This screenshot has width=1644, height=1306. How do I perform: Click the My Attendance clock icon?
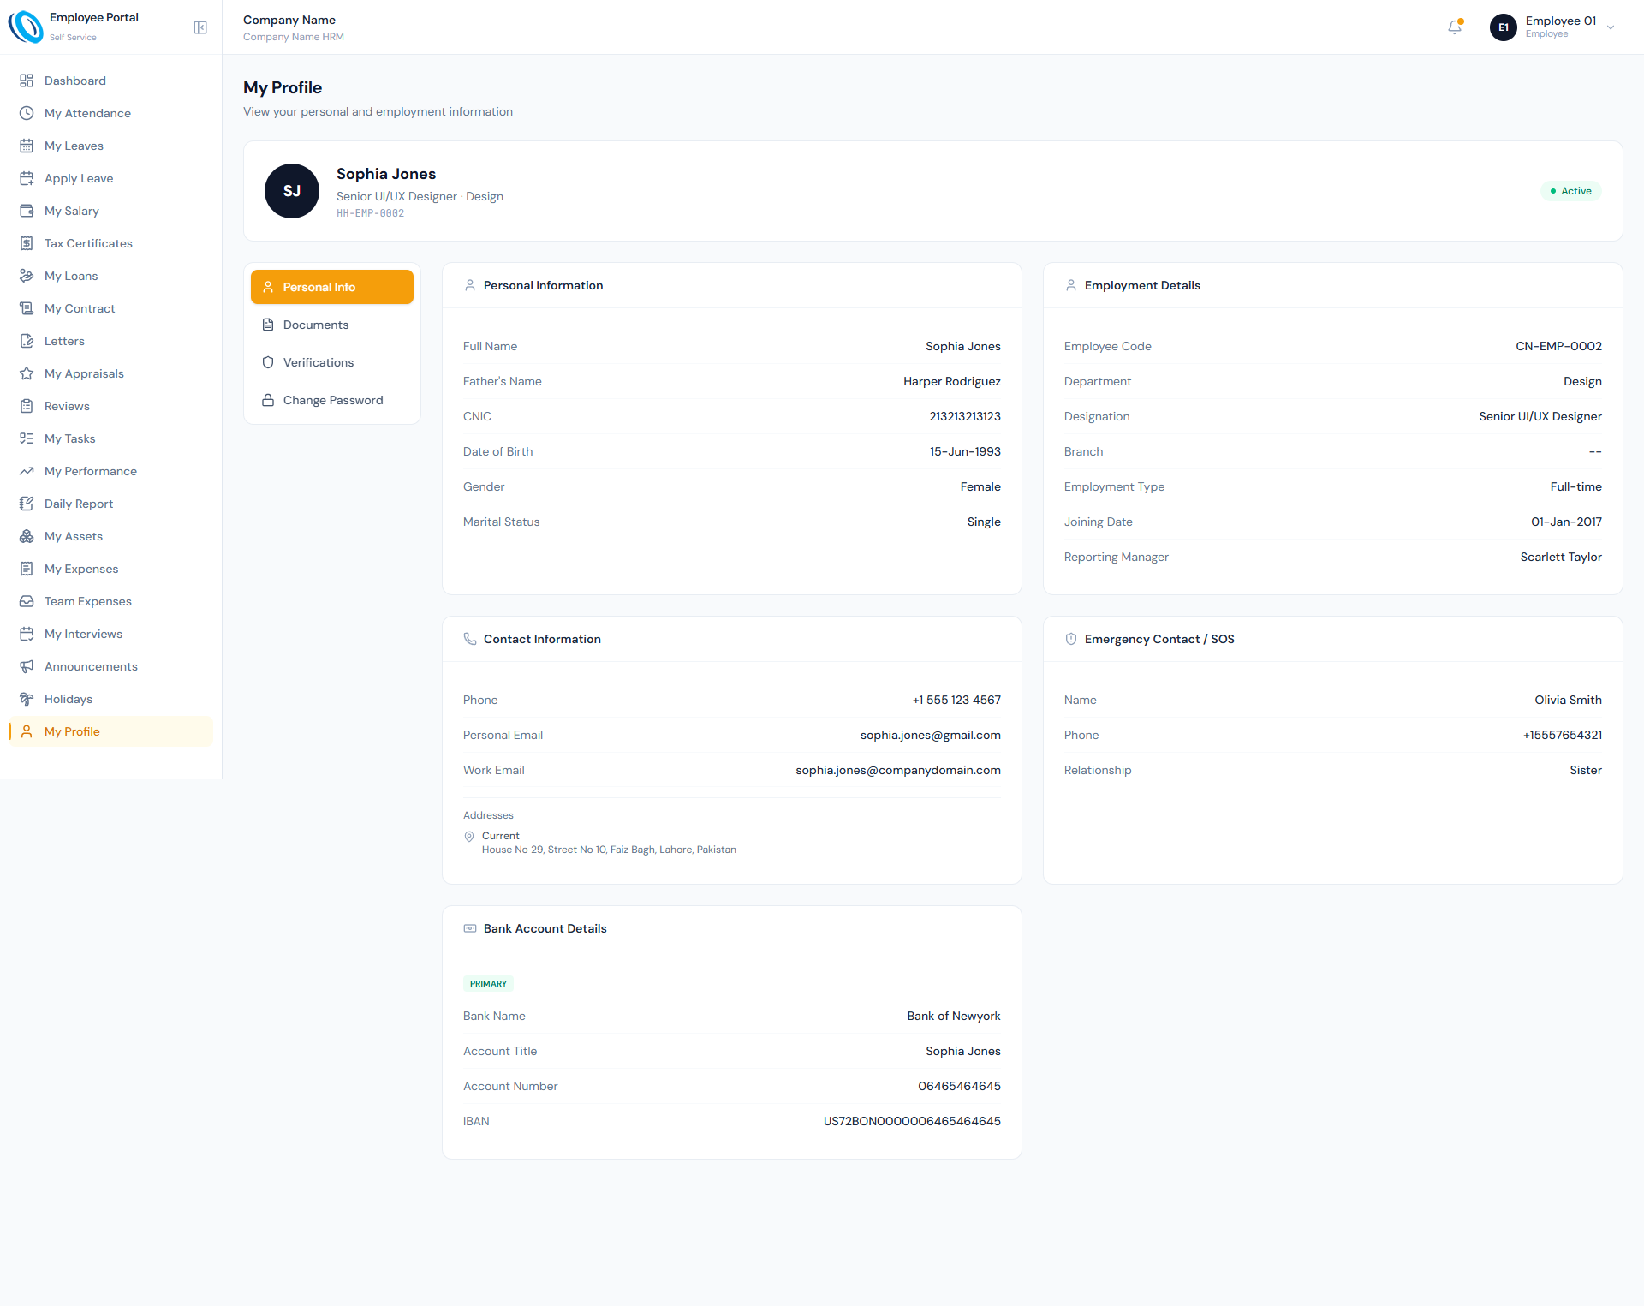(27, 113)
